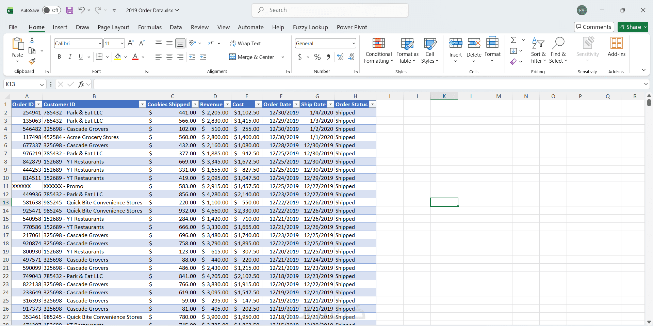Toggle bottom vertical alignment
Screen dimensions: 653x326
[180, 43]
